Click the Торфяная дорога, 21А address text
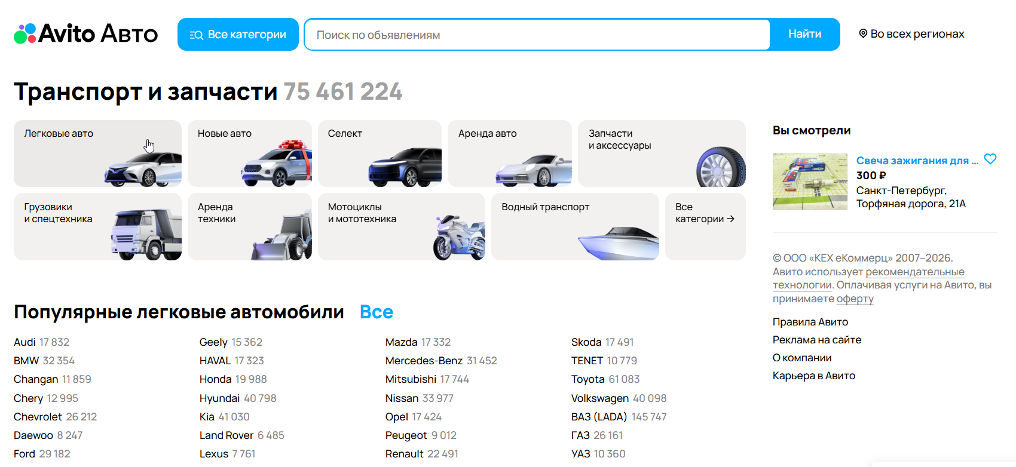Viewport: 1016px width, 467px height. click(x=911, y=204)
